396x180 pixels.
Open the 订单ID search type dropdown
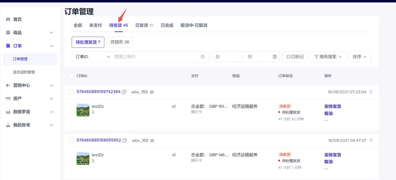93,57
